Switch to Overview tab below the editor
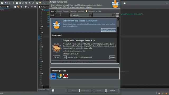The height and width of the screenshot is (95, 169). (42, 89)
